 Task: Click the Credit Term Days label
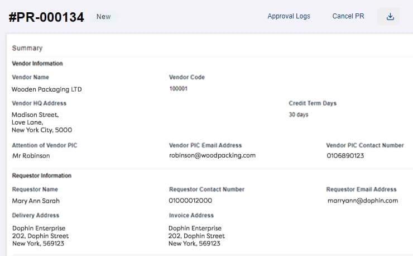click(313, 103)
